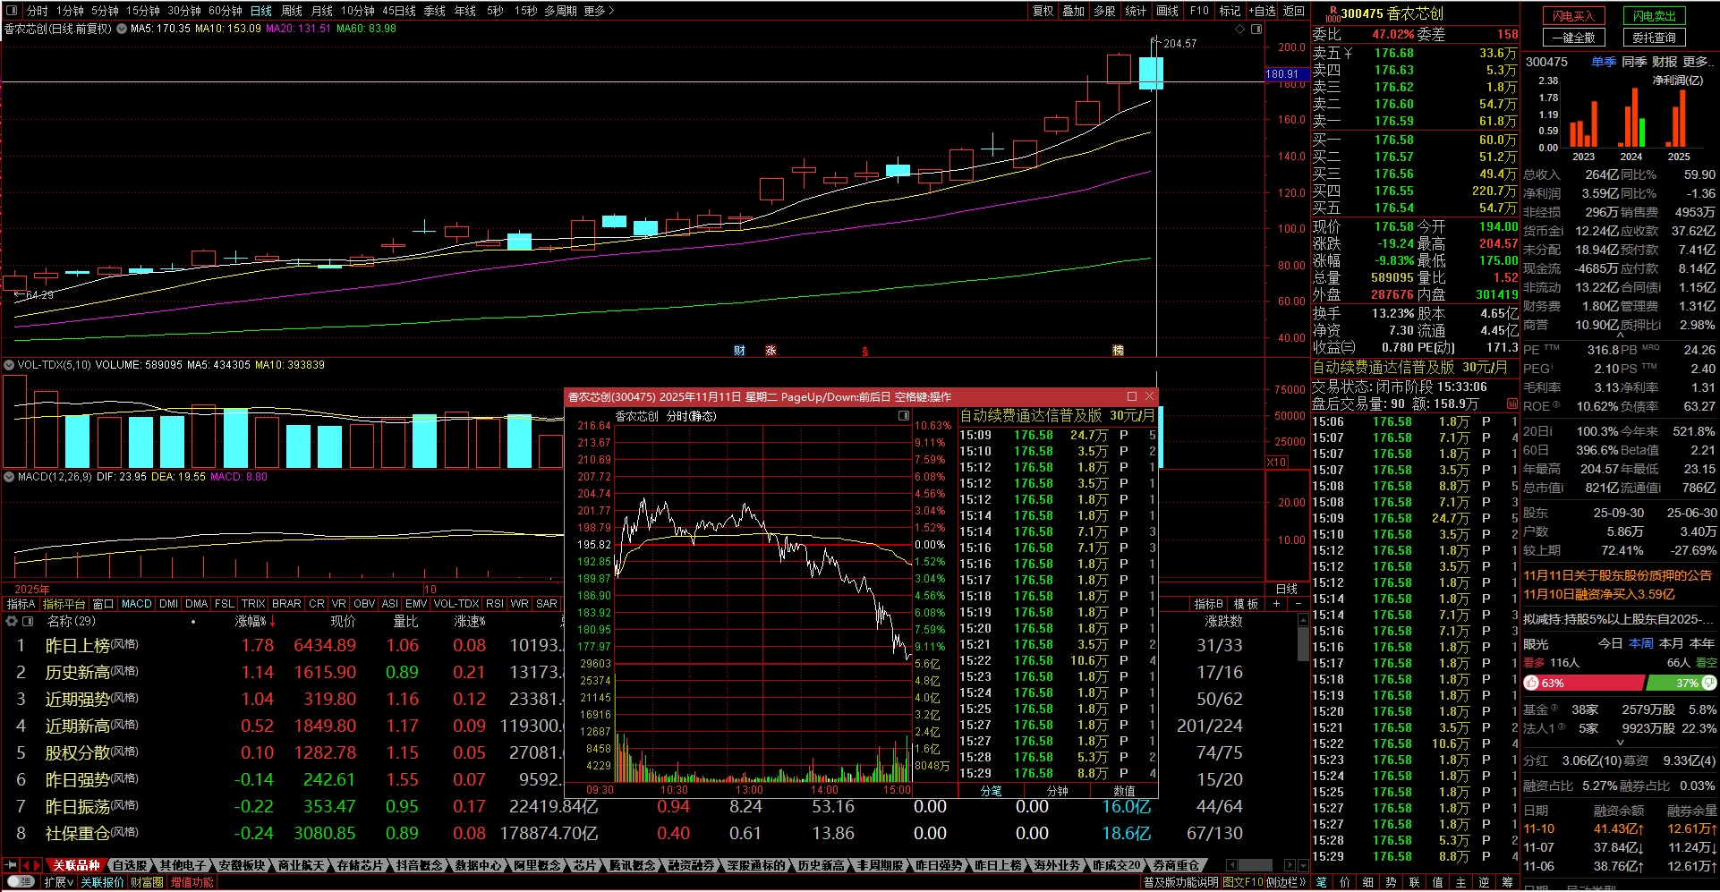Click the 一键全撤 cancel-all button
1720x892 pixels.
[x=1574, y=38]
